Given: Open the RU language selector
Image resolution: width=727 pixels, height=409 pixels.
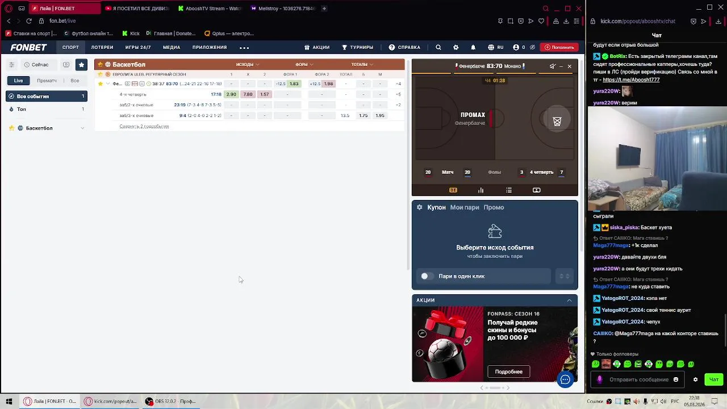Looking at the screenshot, I should coord(496,47).
